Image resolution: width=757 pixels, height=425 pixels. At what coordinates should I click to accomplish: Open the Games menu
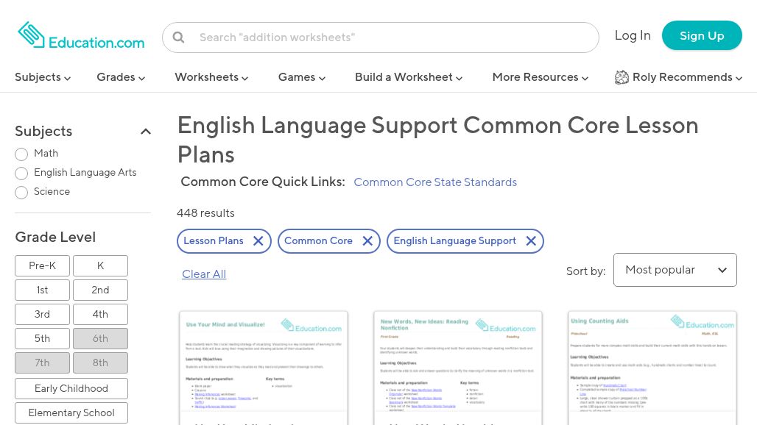(302, 77)
